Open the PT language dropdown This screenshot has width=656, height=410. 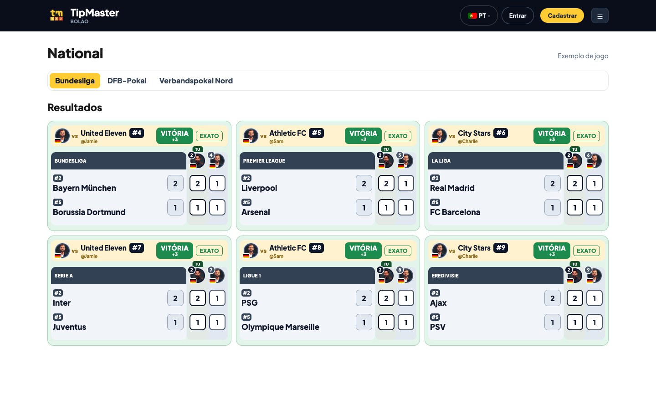coord(479,15)
